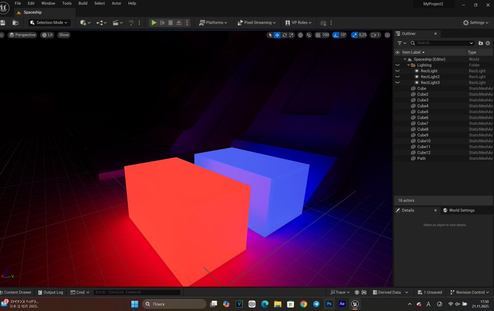This screenshot has height=311, width=494.
Task: Open the Platforms dropdown
Action: [213, 23]
